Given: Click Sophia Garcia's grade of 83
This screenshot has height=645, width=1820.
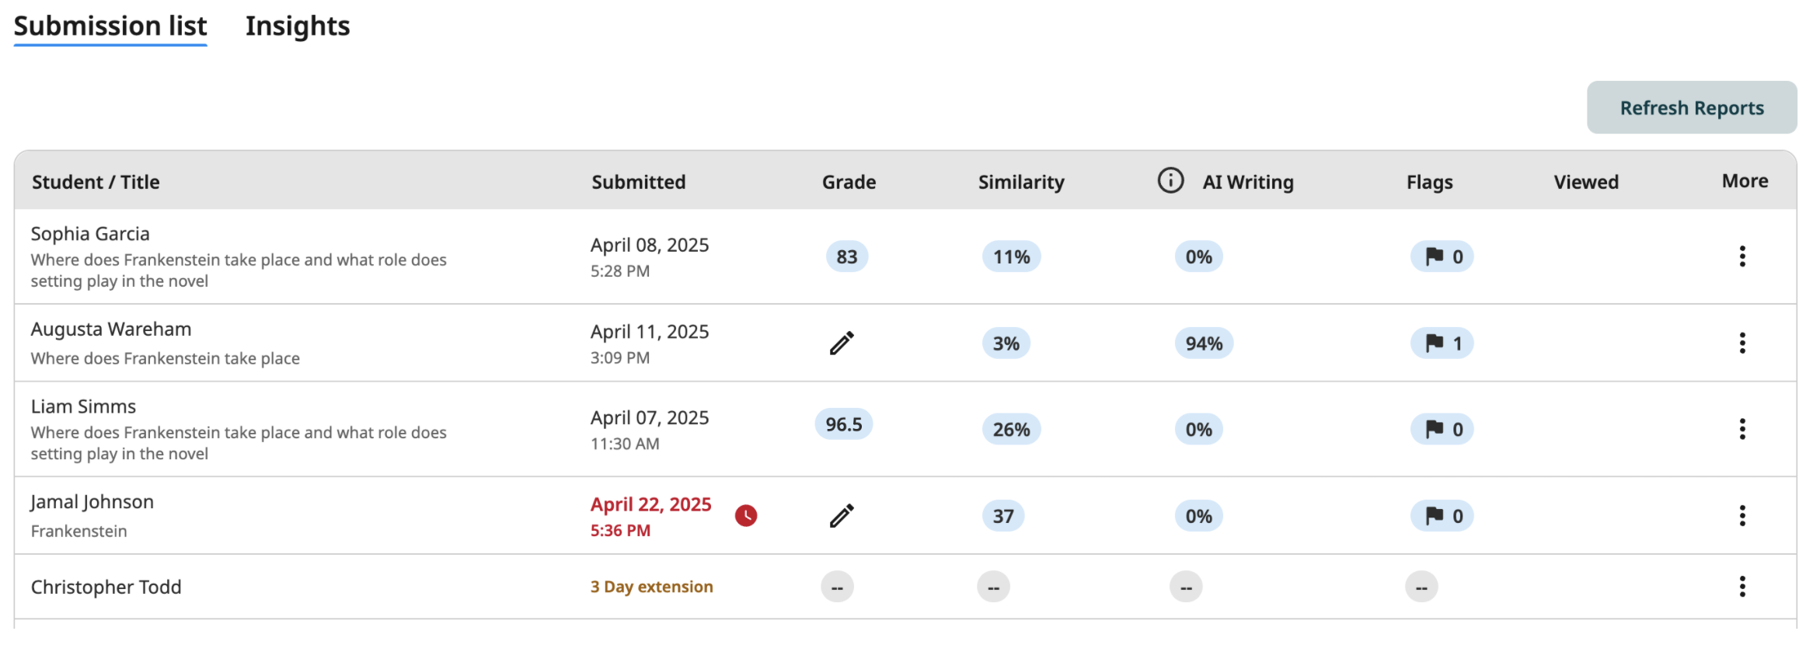Looking at the screenshot, I should point(846,256).
